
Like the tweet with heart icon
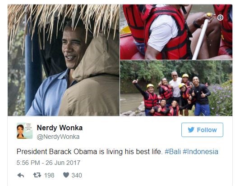pos(66,175)
